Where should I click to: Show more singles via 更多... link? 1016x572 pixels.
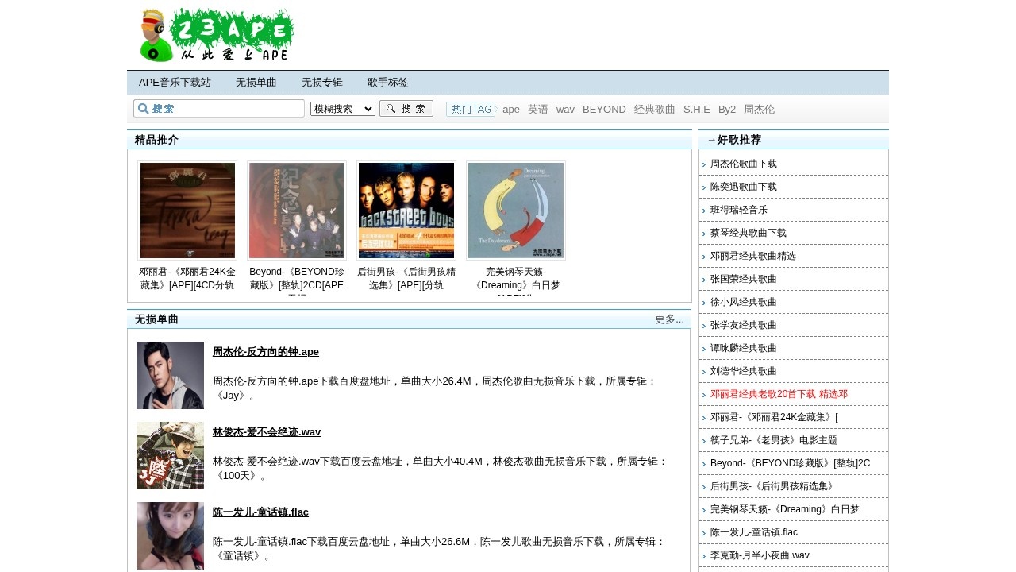click(x=669, y=319)
